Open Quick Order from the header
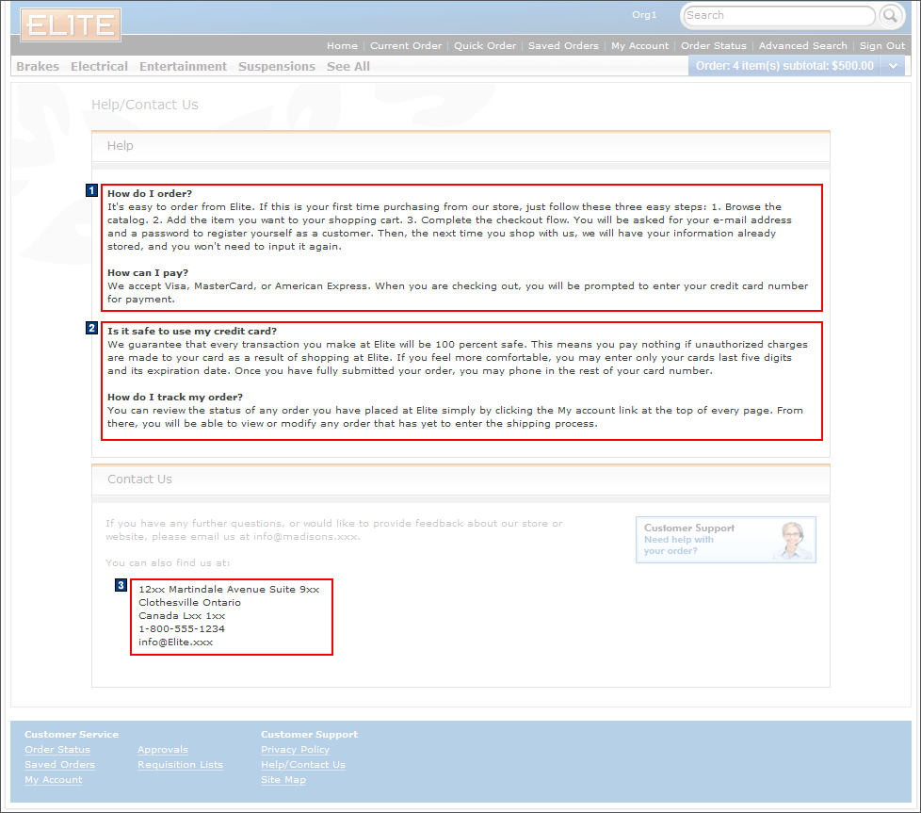Screen dimensions: 921x813 pos(485,46)
